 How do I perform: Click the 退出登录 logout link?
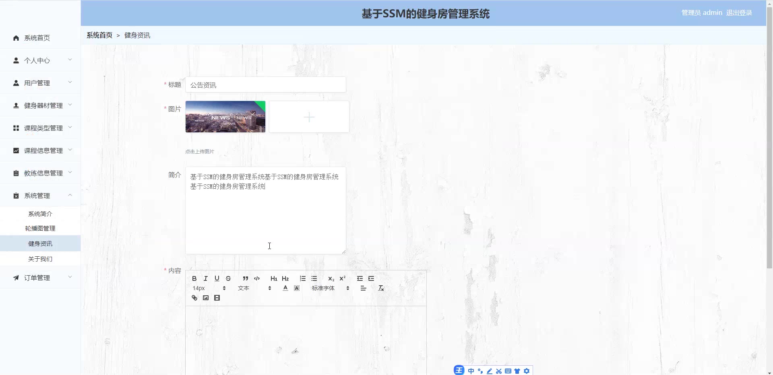739,13
